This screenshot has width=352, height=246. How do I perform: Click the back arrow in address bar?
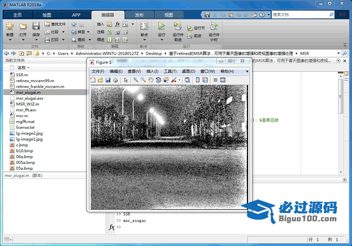pos(6,53)
